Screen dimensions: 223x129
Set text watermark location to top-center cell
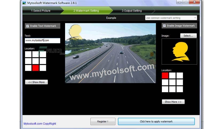35,54
